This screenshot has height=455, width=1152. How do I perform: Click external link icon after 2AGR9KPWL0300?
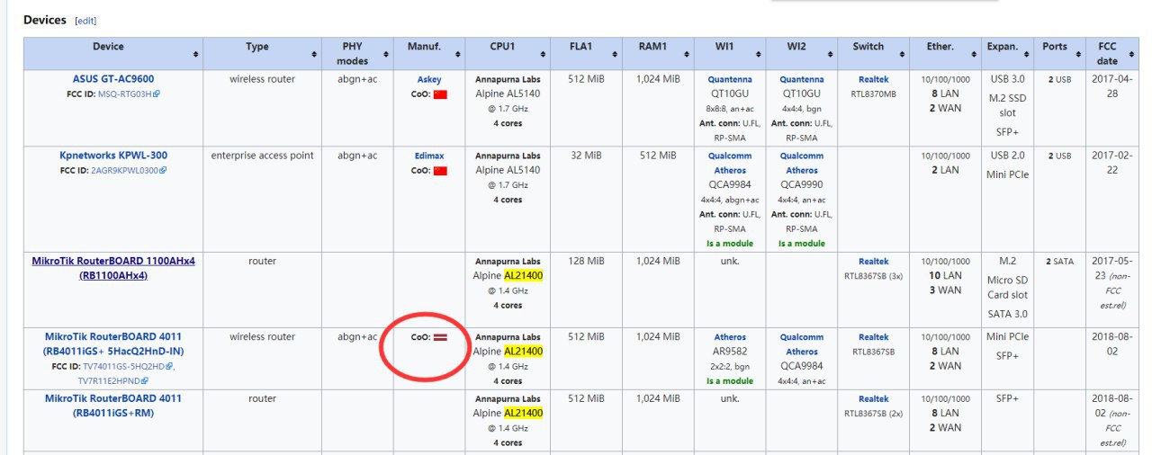click(x=163, y=170)
